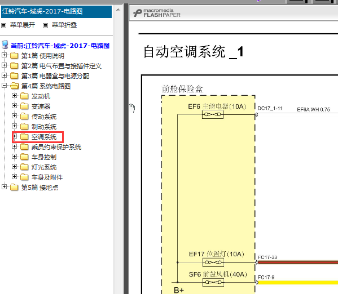Click folder icon next to 变速器
338x294 pixels.
(x=24, y=106)
